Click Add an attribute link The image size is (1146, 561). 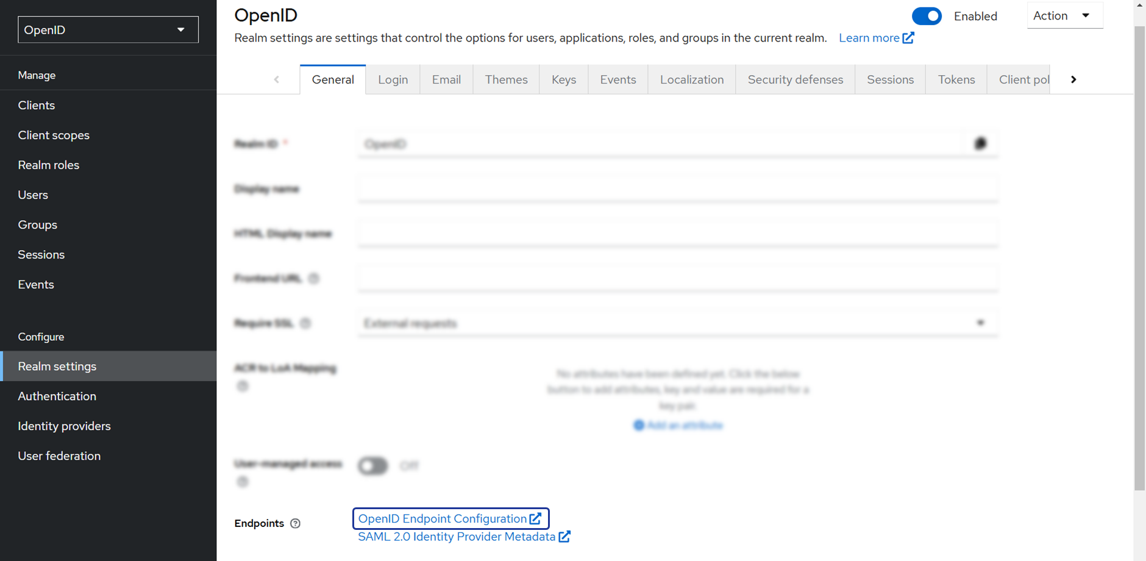tap(678, 425)
